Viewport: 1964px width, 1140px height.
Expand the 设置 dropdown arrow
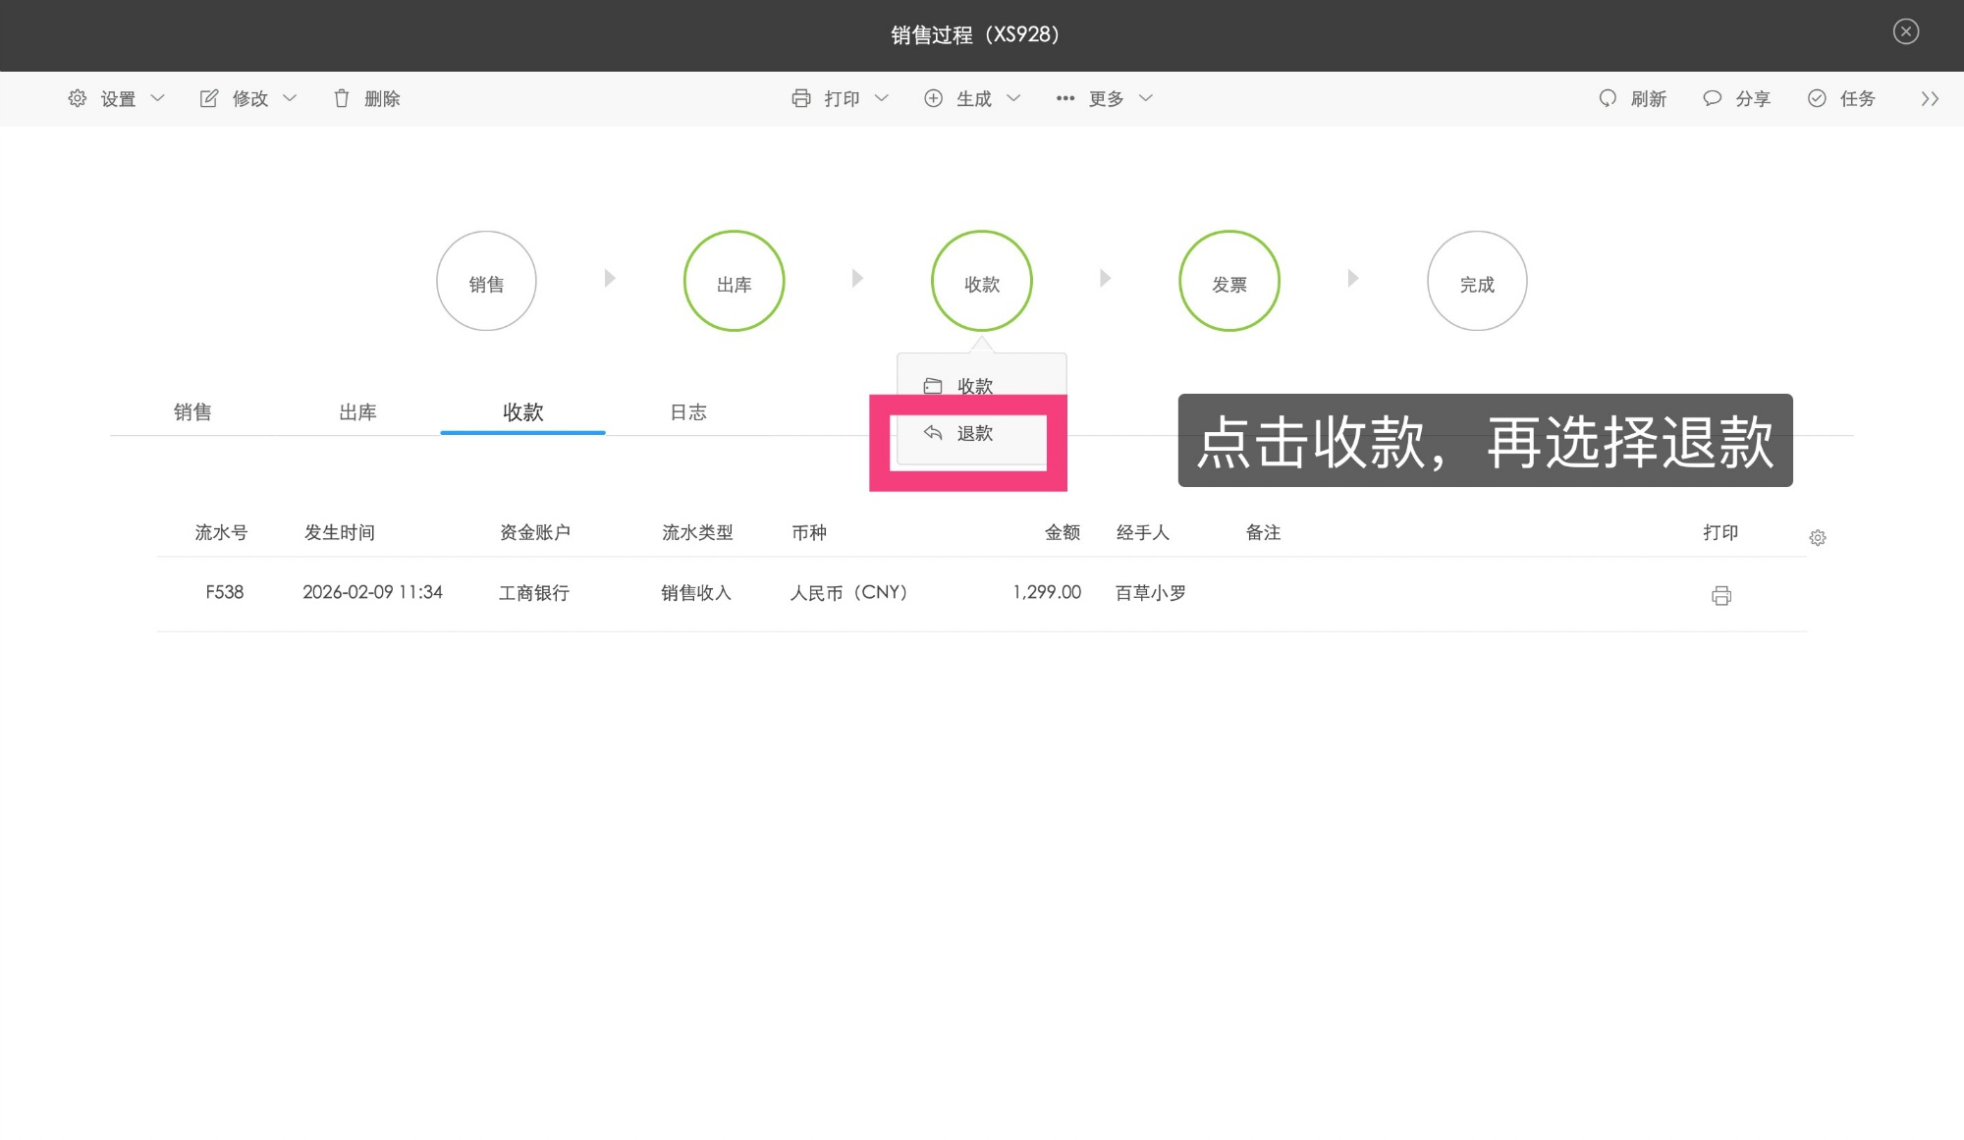[x=158, y=98]
